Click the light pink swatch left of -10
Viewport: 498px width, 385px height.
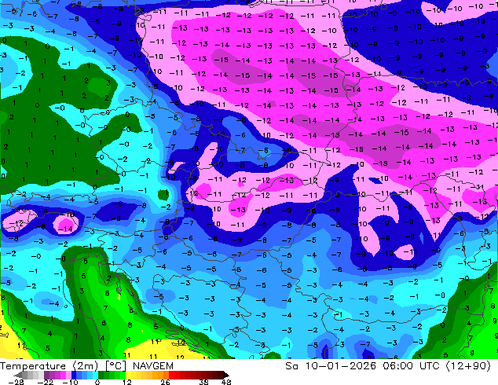click(x=68, y=375)
